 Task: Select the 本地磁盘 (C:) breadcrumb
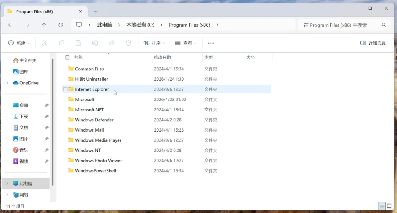click(x=140, y=25)
